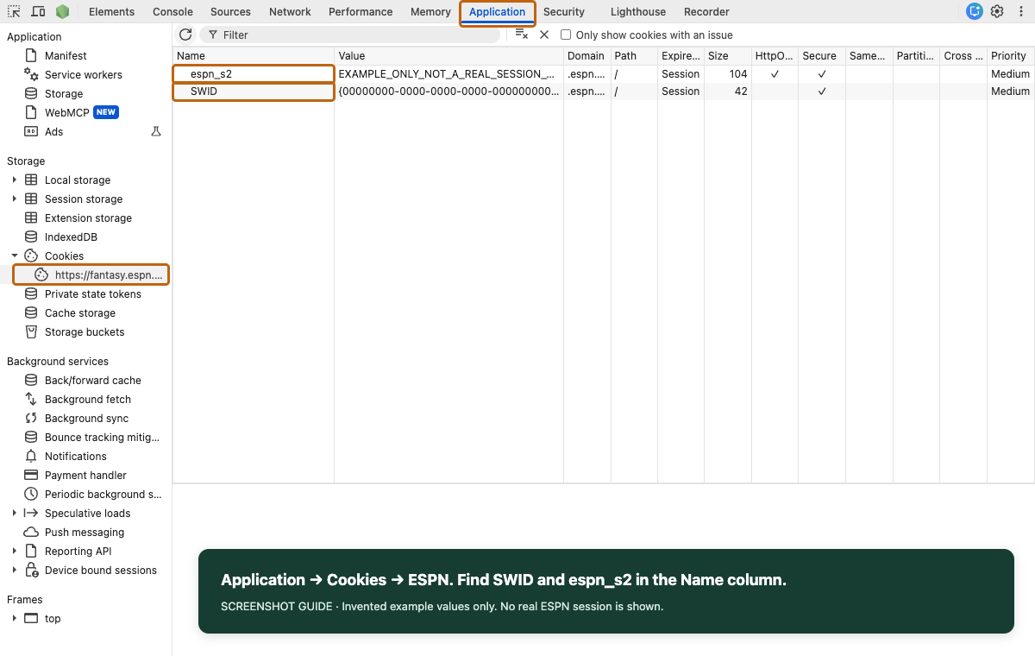Expand the top frame node
Viewport: 1035px width, 656px height.
tap(14, 618)
